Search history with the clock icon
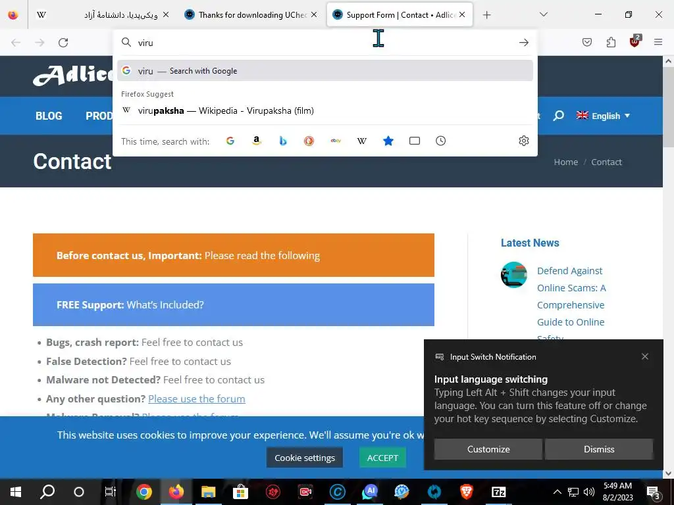The width and height of the screenshot is (674, 505). pos(440,141)
